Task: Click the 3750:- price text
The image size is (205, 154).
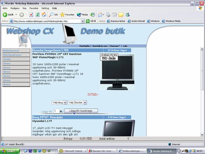Action: (x=93, y=95)
